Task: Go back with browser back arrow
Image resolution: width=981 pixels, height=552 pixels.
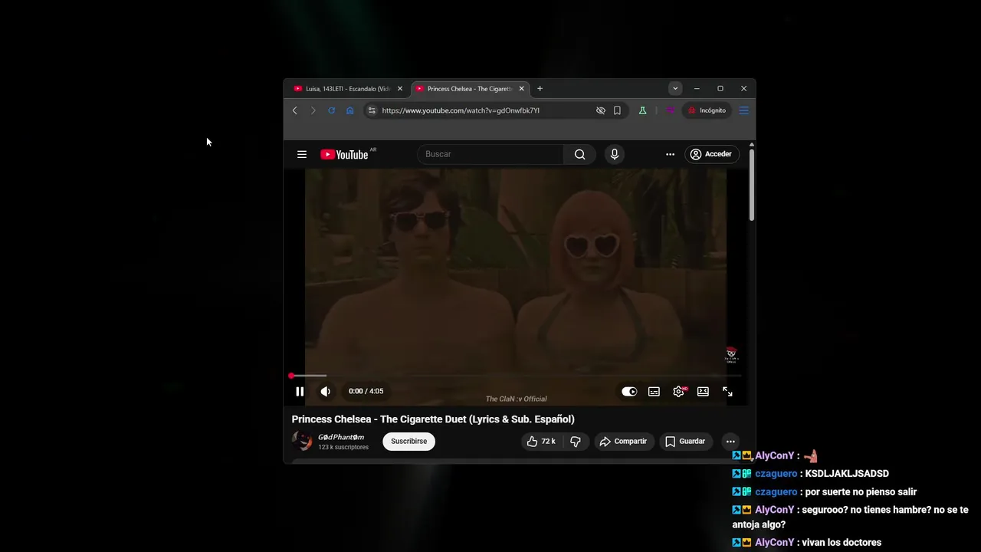Action: point(294,110)
